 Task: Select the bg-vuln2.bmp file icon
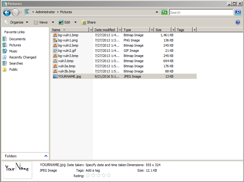tap(55, 45)
